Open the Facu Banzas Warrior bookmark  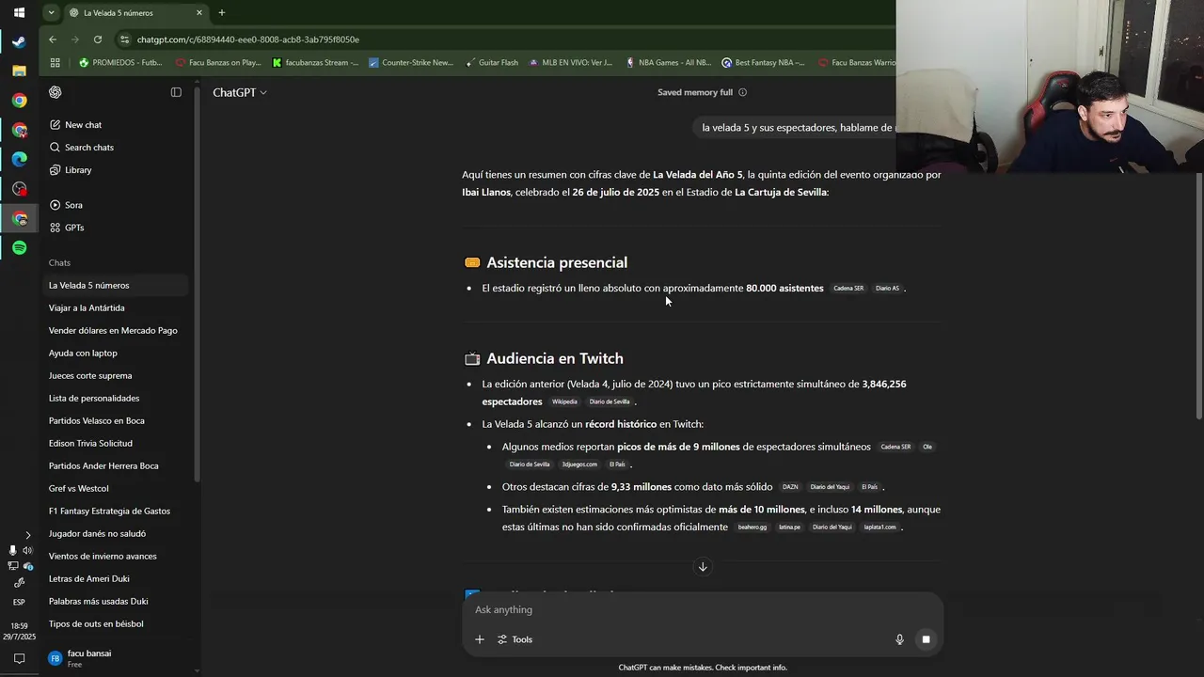point(858,63)
